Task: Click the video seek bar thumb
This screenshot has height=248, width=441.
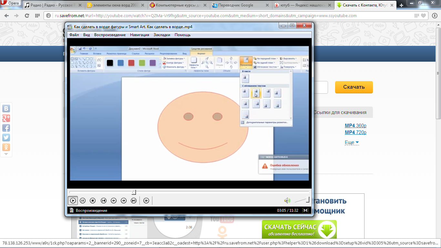Action: coord(134,192)
